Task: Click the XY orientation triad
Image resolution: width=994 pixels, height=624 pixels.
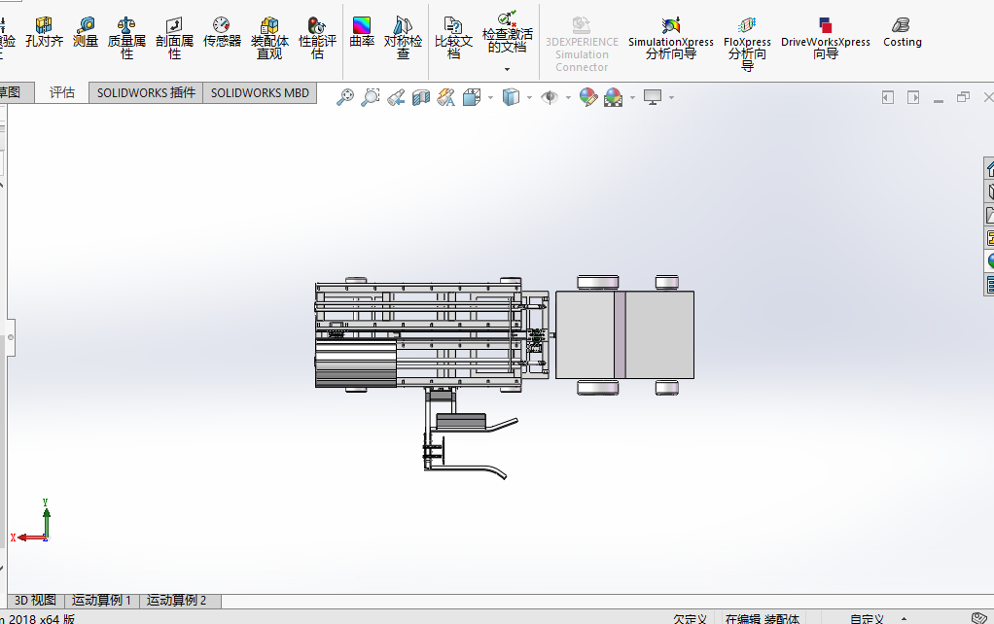Action: pos(30,521)
